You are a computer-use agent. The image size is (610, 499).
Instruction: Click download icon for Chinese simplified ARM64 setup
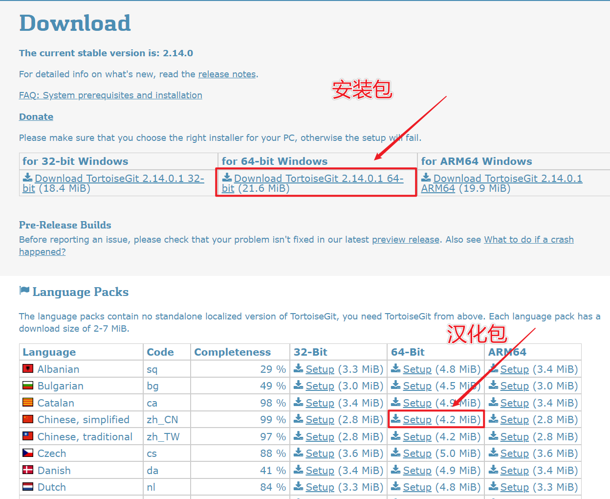point(493,419)
